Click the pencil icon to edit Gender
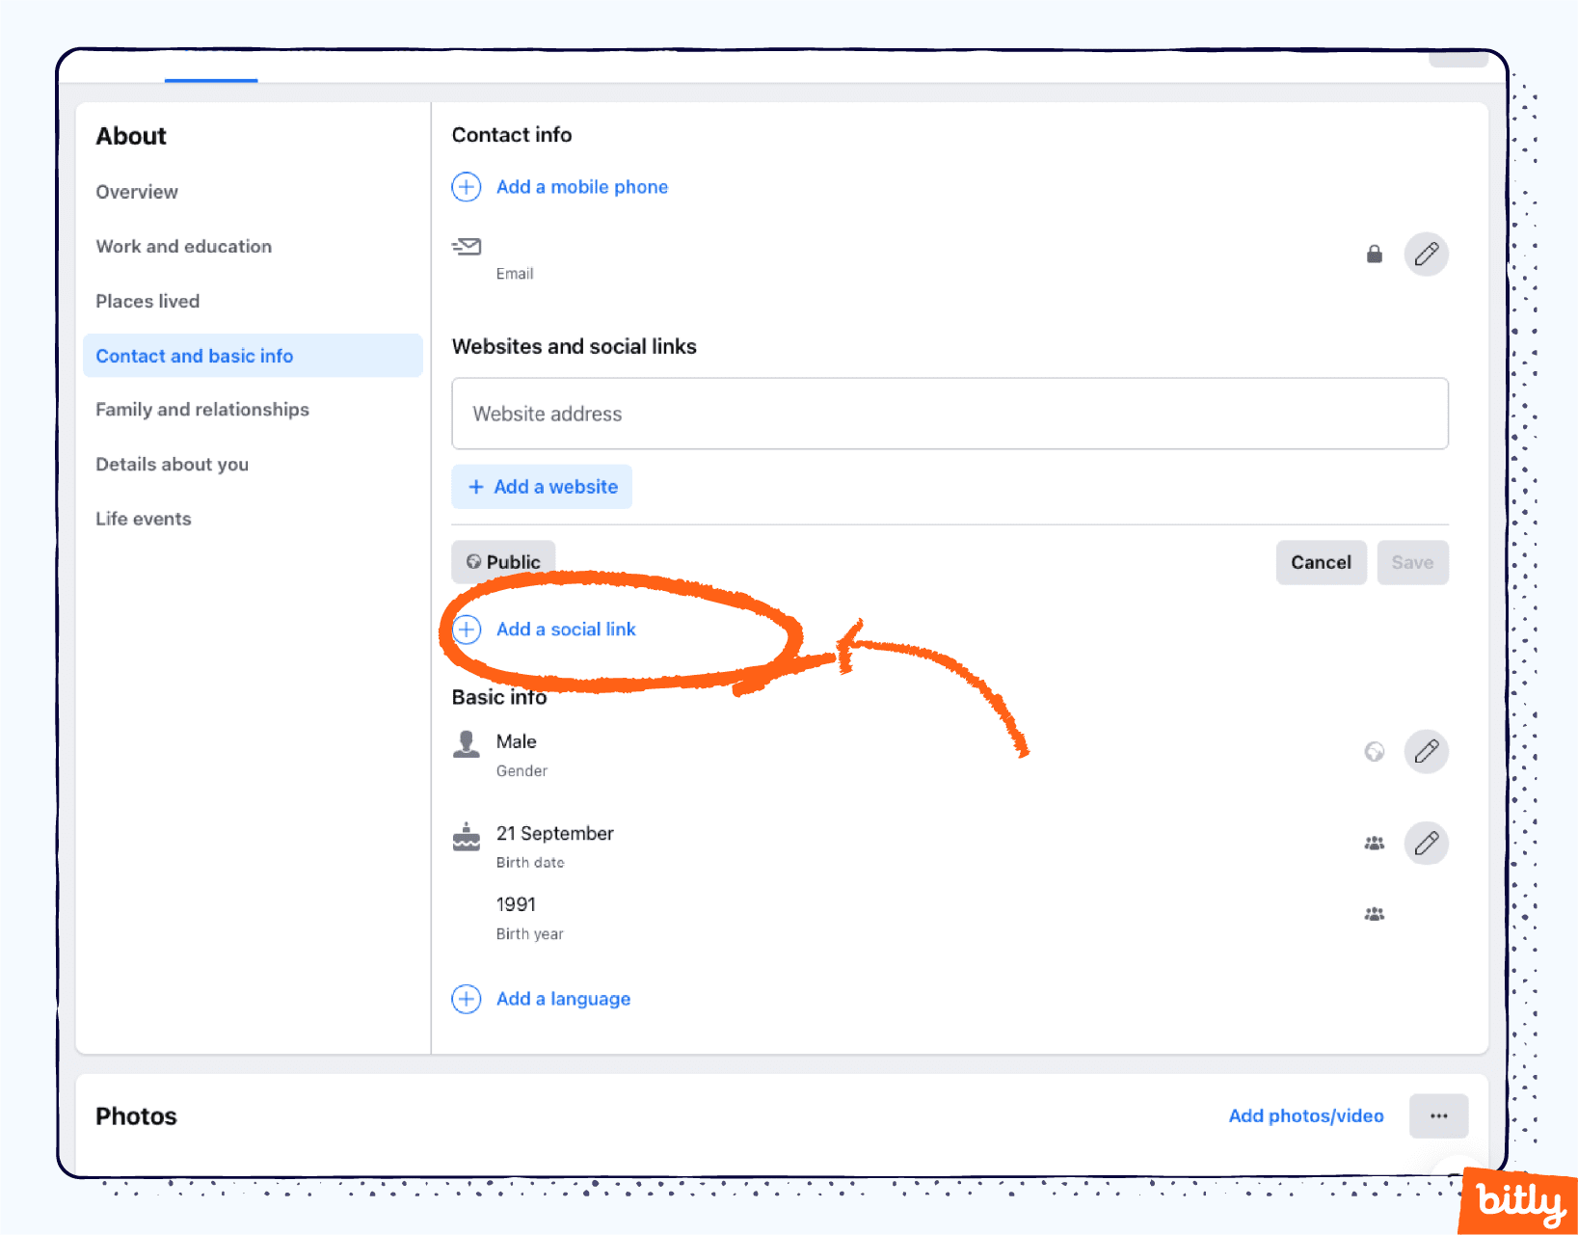The image size is (1578, 1235). [1427, 751]
